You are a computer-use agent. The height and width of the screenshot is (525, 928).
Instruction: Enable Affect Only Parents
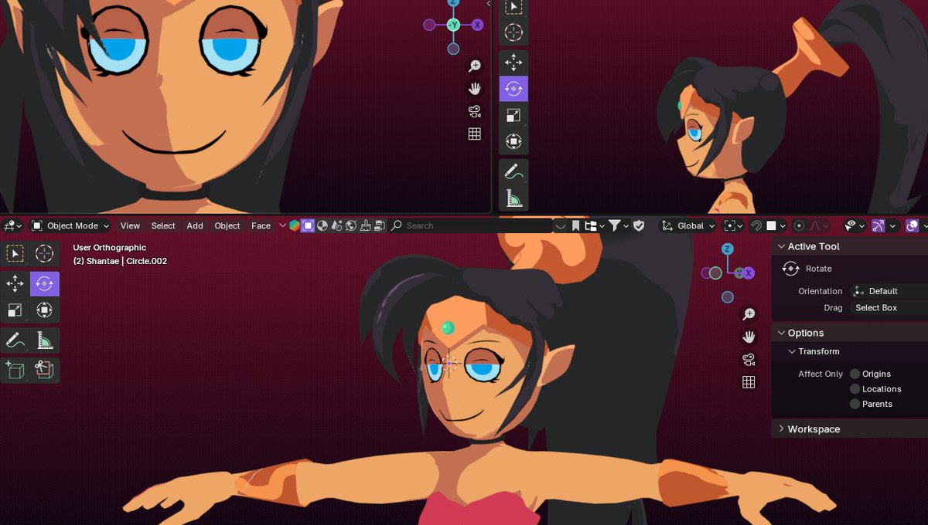tap(855, 404)
